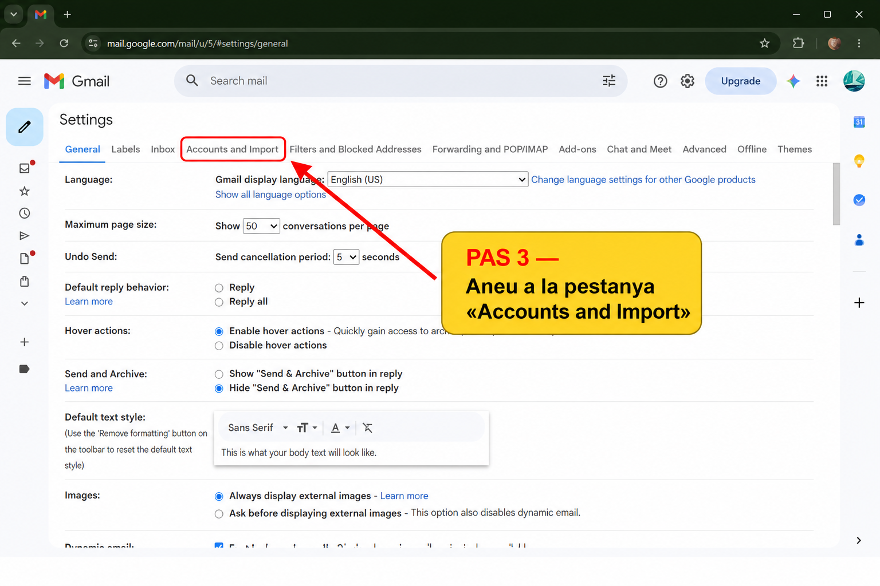880x586 pixels.
Task: Open Sent mail icon in sidebar
Action: pyautogui.click(x=24, y=236)
